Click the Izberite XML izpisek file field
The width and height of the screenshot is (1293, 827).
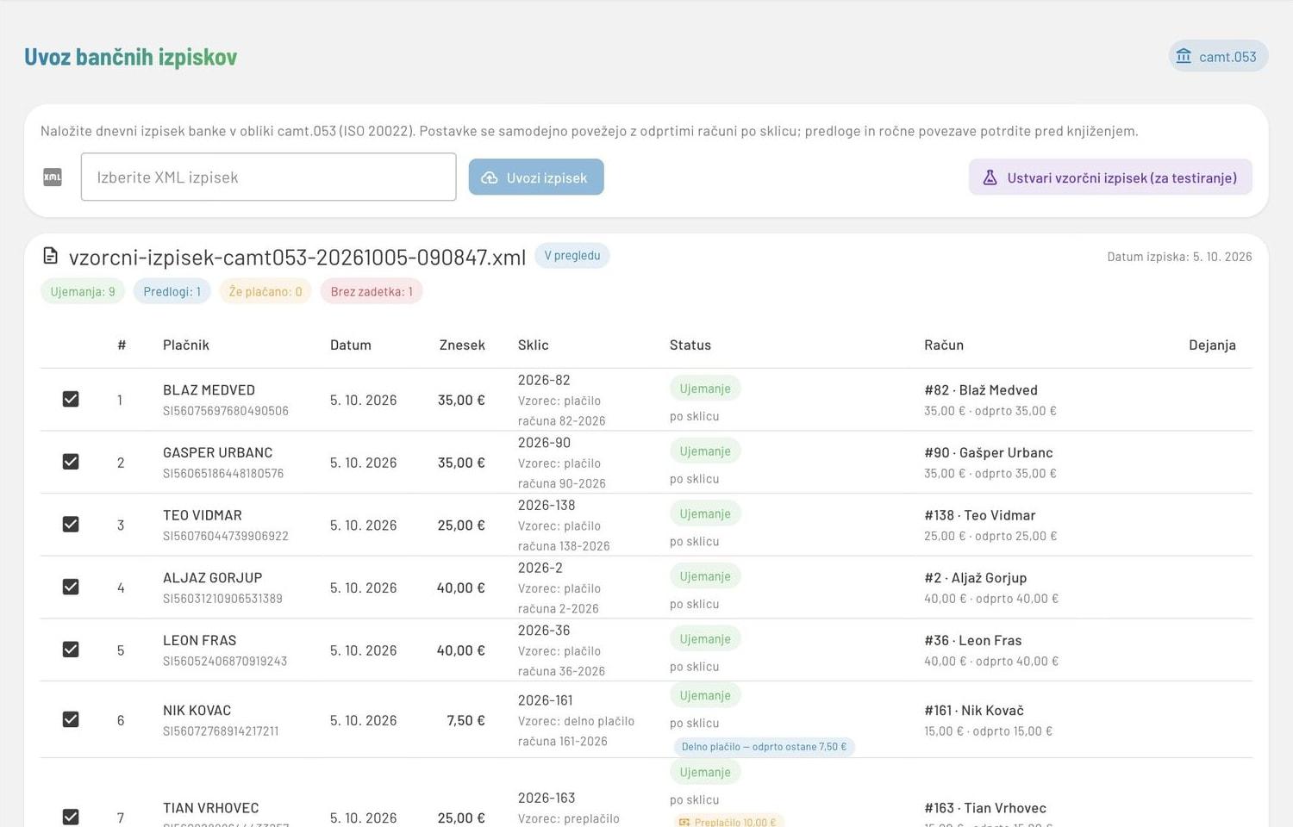point(268,177)
